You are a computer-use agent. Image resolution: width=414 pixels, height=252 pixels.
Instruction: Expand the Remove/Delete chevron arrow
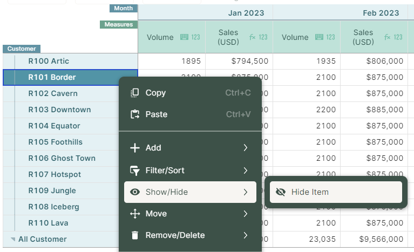click(245, 235)
